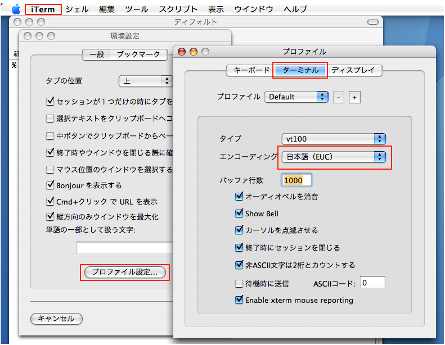
Task: Enable 選択テキストをクリップボードへ checkbox
Action: [x=50, y=119]
